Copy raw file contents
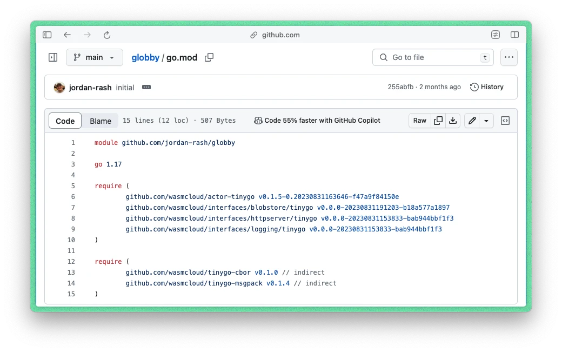The height and width of the screenshot is (352, 562). click(x=438, y=121)
